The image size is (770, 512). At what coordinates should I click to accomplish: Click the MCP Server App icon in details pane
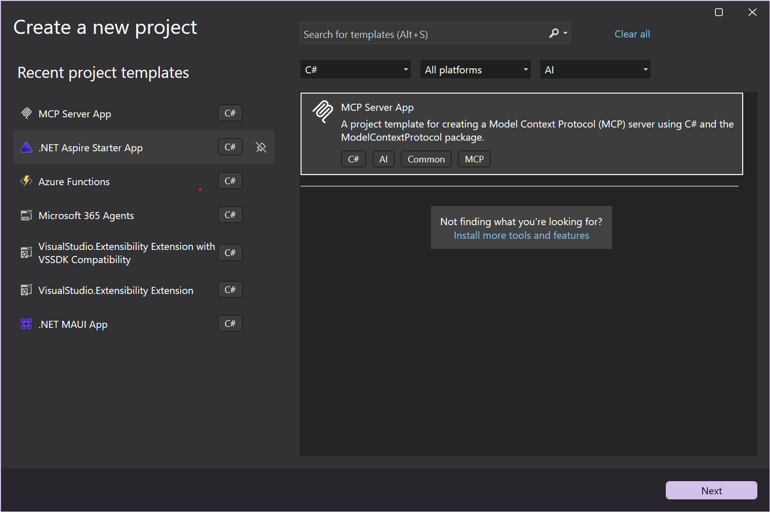pyautogui.click(x=323, y=112)
